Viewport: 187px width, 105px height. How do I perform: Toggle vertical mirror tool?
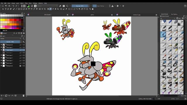(118, 6)
